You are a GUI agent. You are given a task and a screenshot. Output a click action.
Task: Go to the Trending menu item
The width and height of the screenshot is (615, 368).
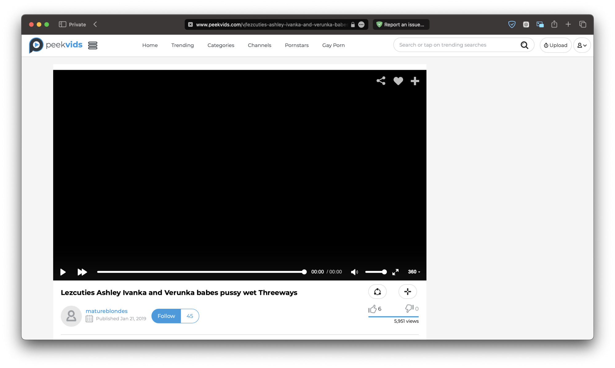point(182,45)
